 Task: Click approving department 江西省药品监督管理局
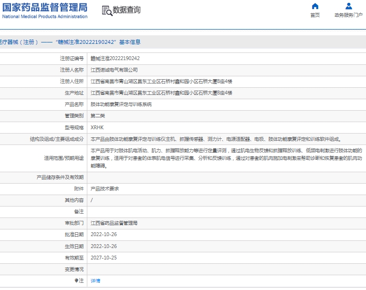coord(114,223)
